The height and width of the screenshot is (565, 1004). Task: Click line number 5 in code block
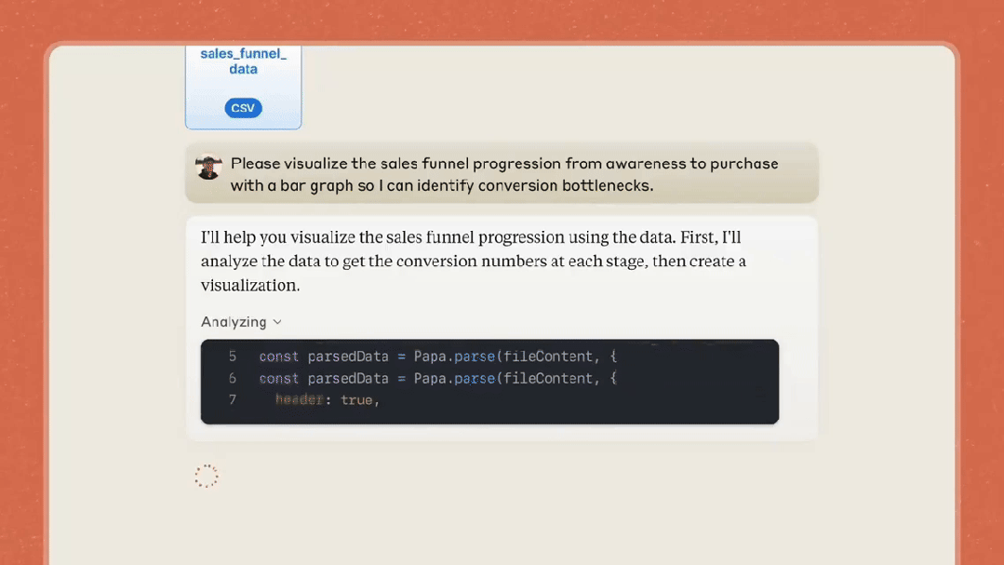(x=233, y=356)
